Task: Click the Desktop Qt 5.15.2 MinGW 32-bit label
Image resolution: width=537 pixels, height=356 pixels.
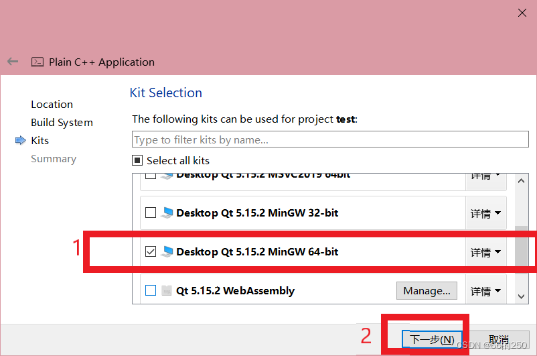Action: 257,213
